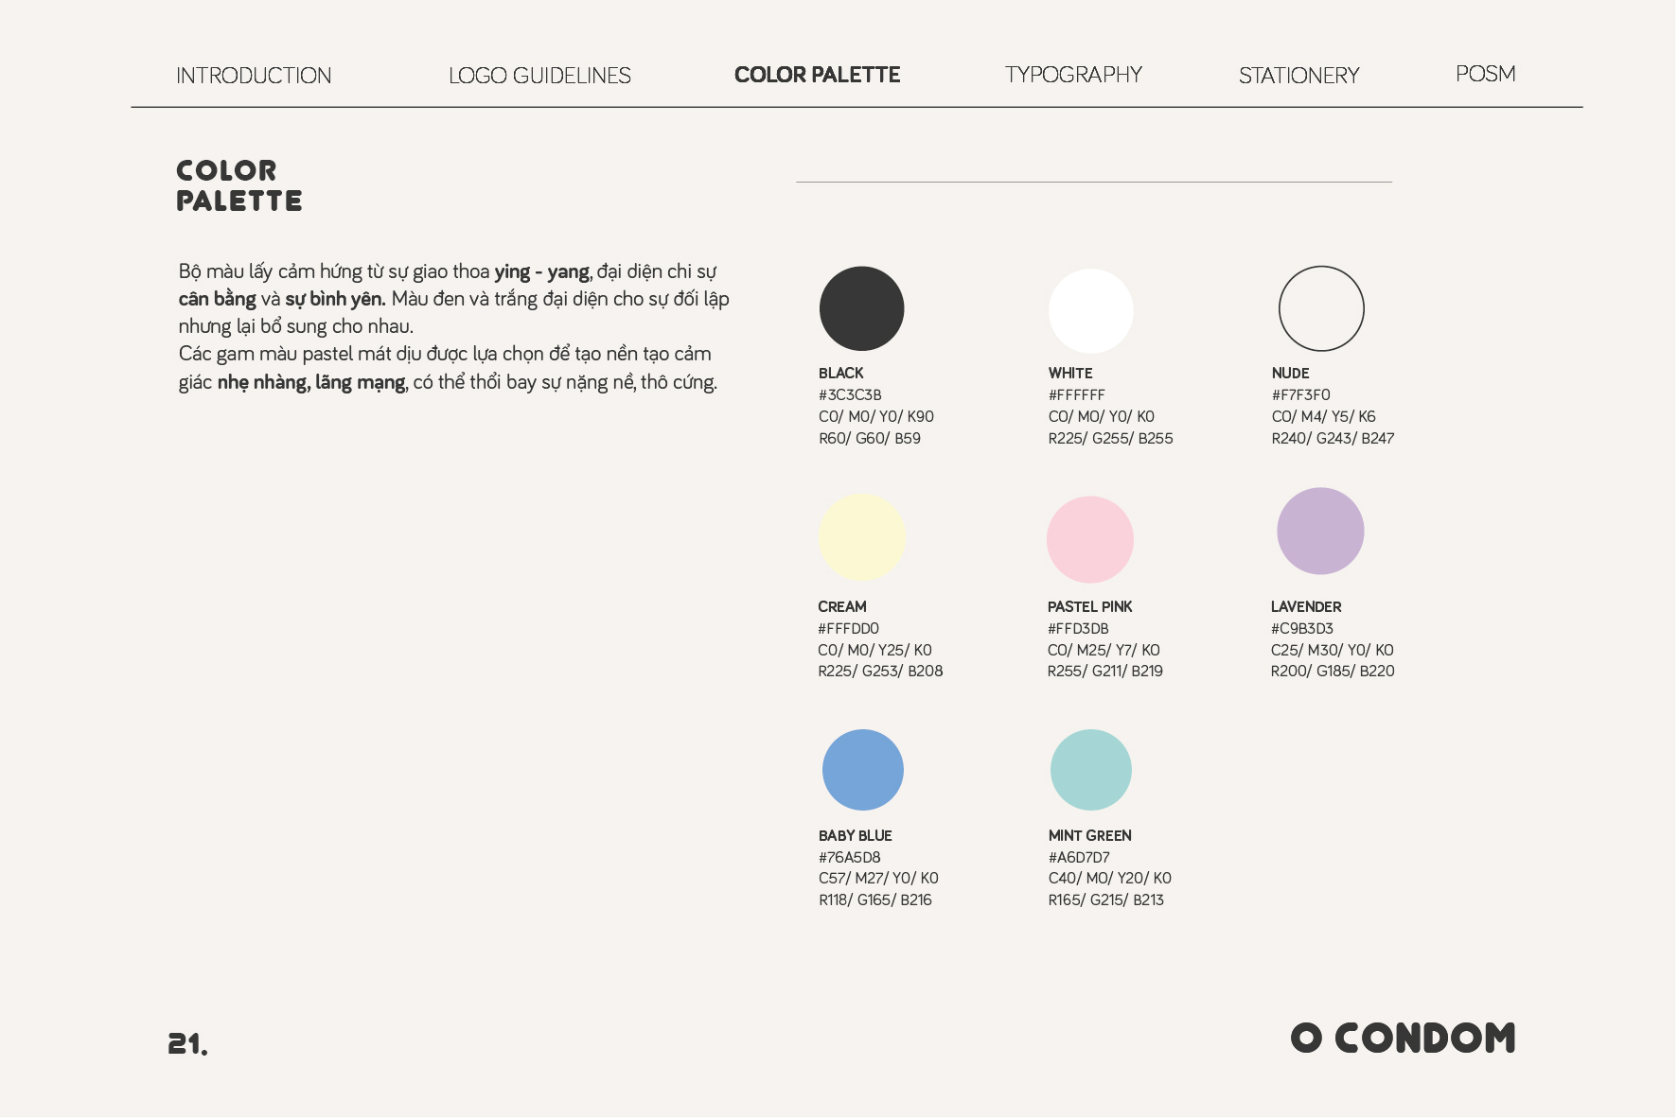Click the LAVENDER color name label
The image size is (1678, 1118).
(1306, 606)
